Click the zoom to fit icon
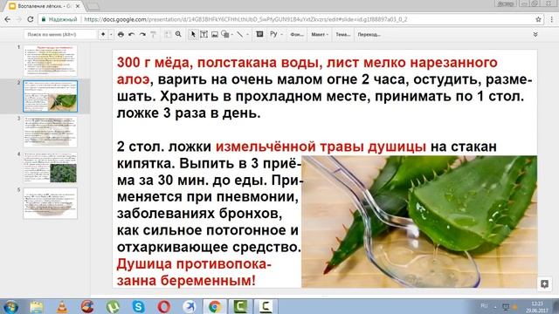 [168, 35]
